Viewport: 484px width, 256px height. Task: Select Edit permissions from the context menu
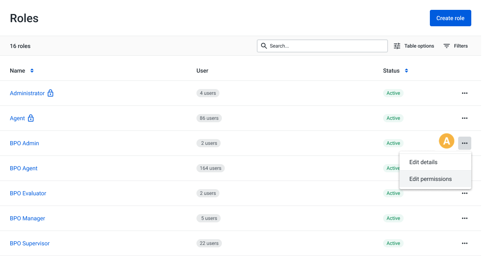click(430, 179)
